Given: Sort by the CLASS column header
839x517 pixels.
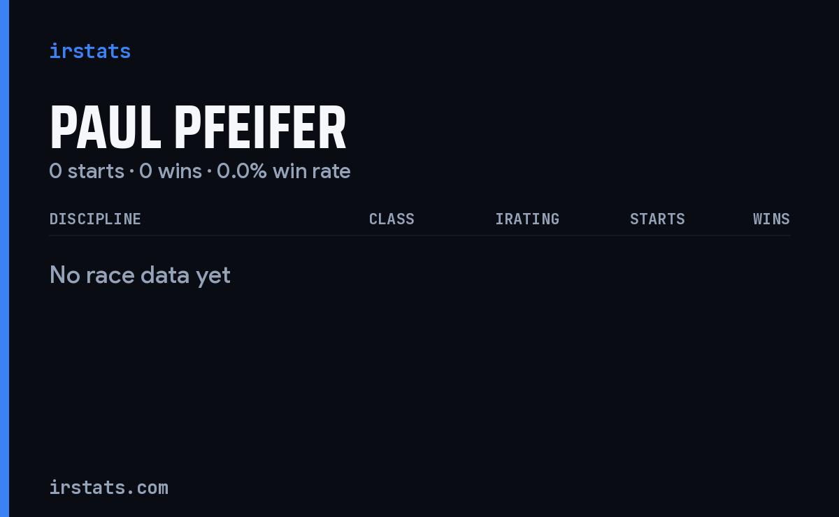Looking at the screenshot, I should (392, 219).
